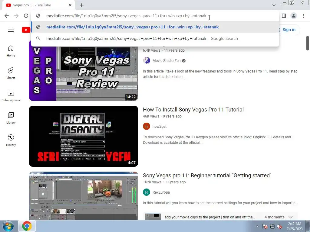This screenshot has height=232, width=310.
Task: Open the YouTube hamburger guide menu
Action: point(11,30)
